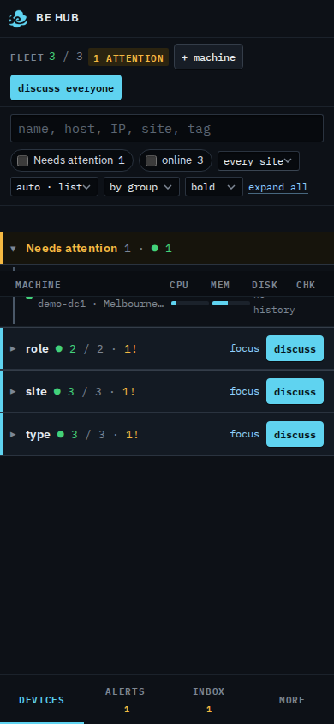Image resolution: width=334 pixels, height=724 pixels.
Task: Click the BE HUB cloud logo icon
Action: pos(18,18)
